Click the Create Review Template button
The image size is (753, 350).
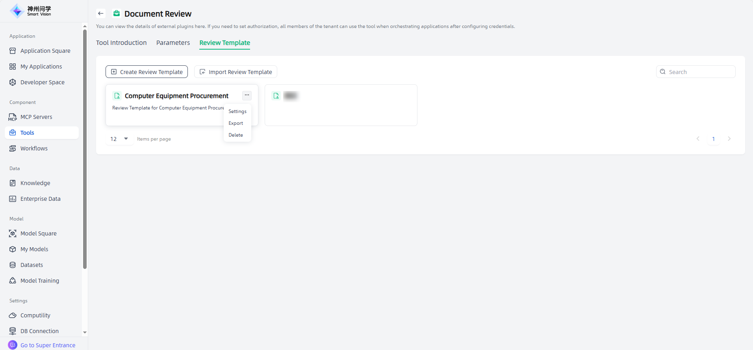point(147,72)
